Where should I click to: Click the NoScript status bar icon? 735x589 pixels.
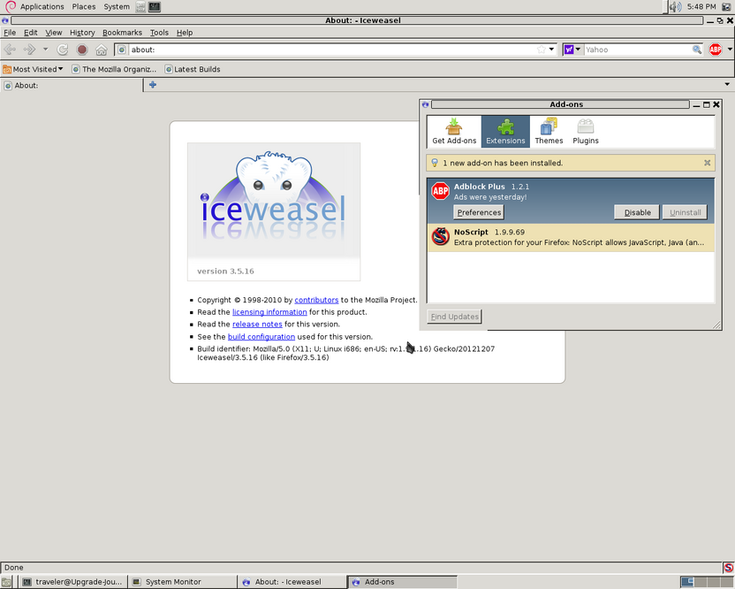729,568
